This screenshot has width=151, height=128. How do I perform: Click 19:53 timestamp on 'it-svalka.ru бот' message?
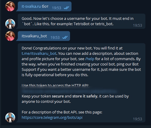56,8
